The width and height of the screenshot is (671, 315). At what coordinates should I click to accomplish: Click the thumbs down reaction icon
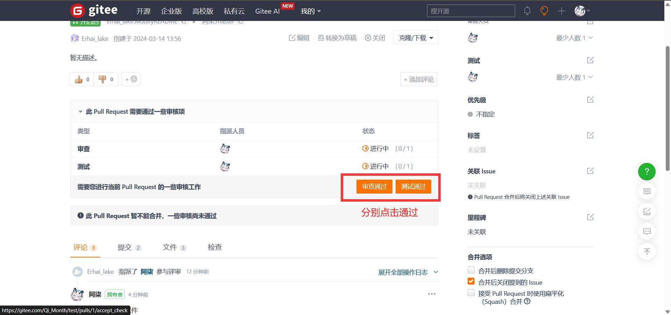coord(102,80)
